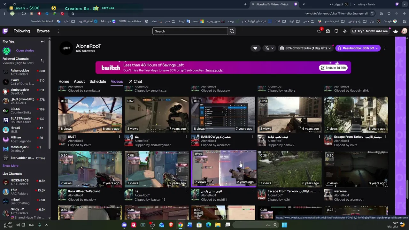The image size is (409, 230).
Task: Open options for كيف تكمبر لواحد clip
Action: pyautogui.click(x=319, y=137)
